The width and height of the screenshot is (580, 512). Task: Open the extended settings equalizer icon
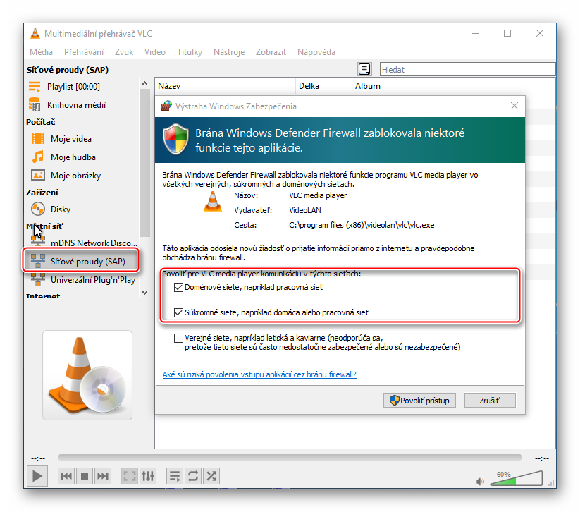click(x=147, y=476)
